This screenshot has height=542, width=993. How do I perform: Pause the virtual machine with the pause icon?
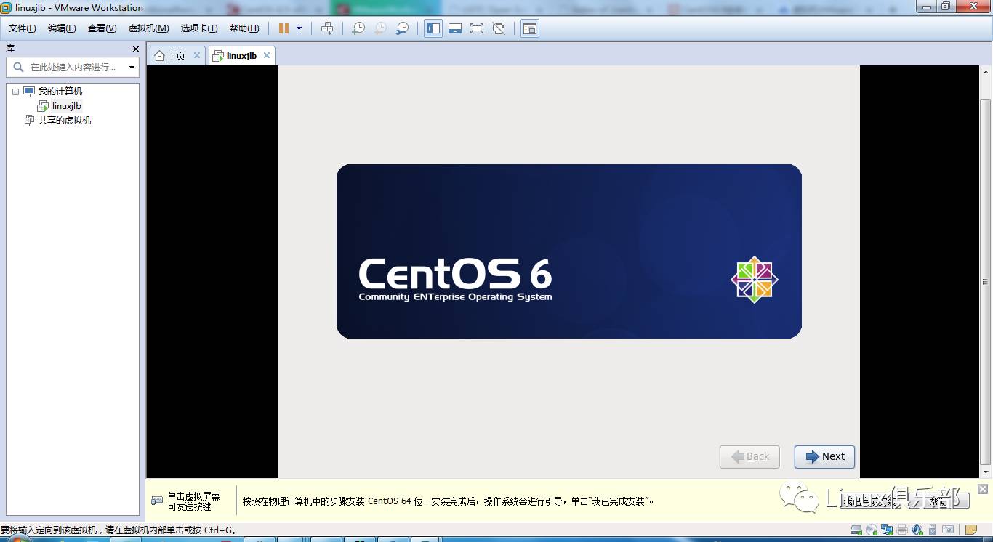coord(284,28)
